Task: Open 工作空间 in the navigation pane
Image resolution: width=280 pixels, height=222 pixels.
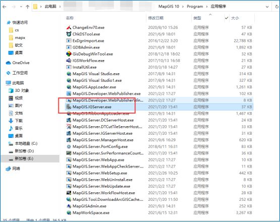Action: pyautogui.click(x=20, y=73)
